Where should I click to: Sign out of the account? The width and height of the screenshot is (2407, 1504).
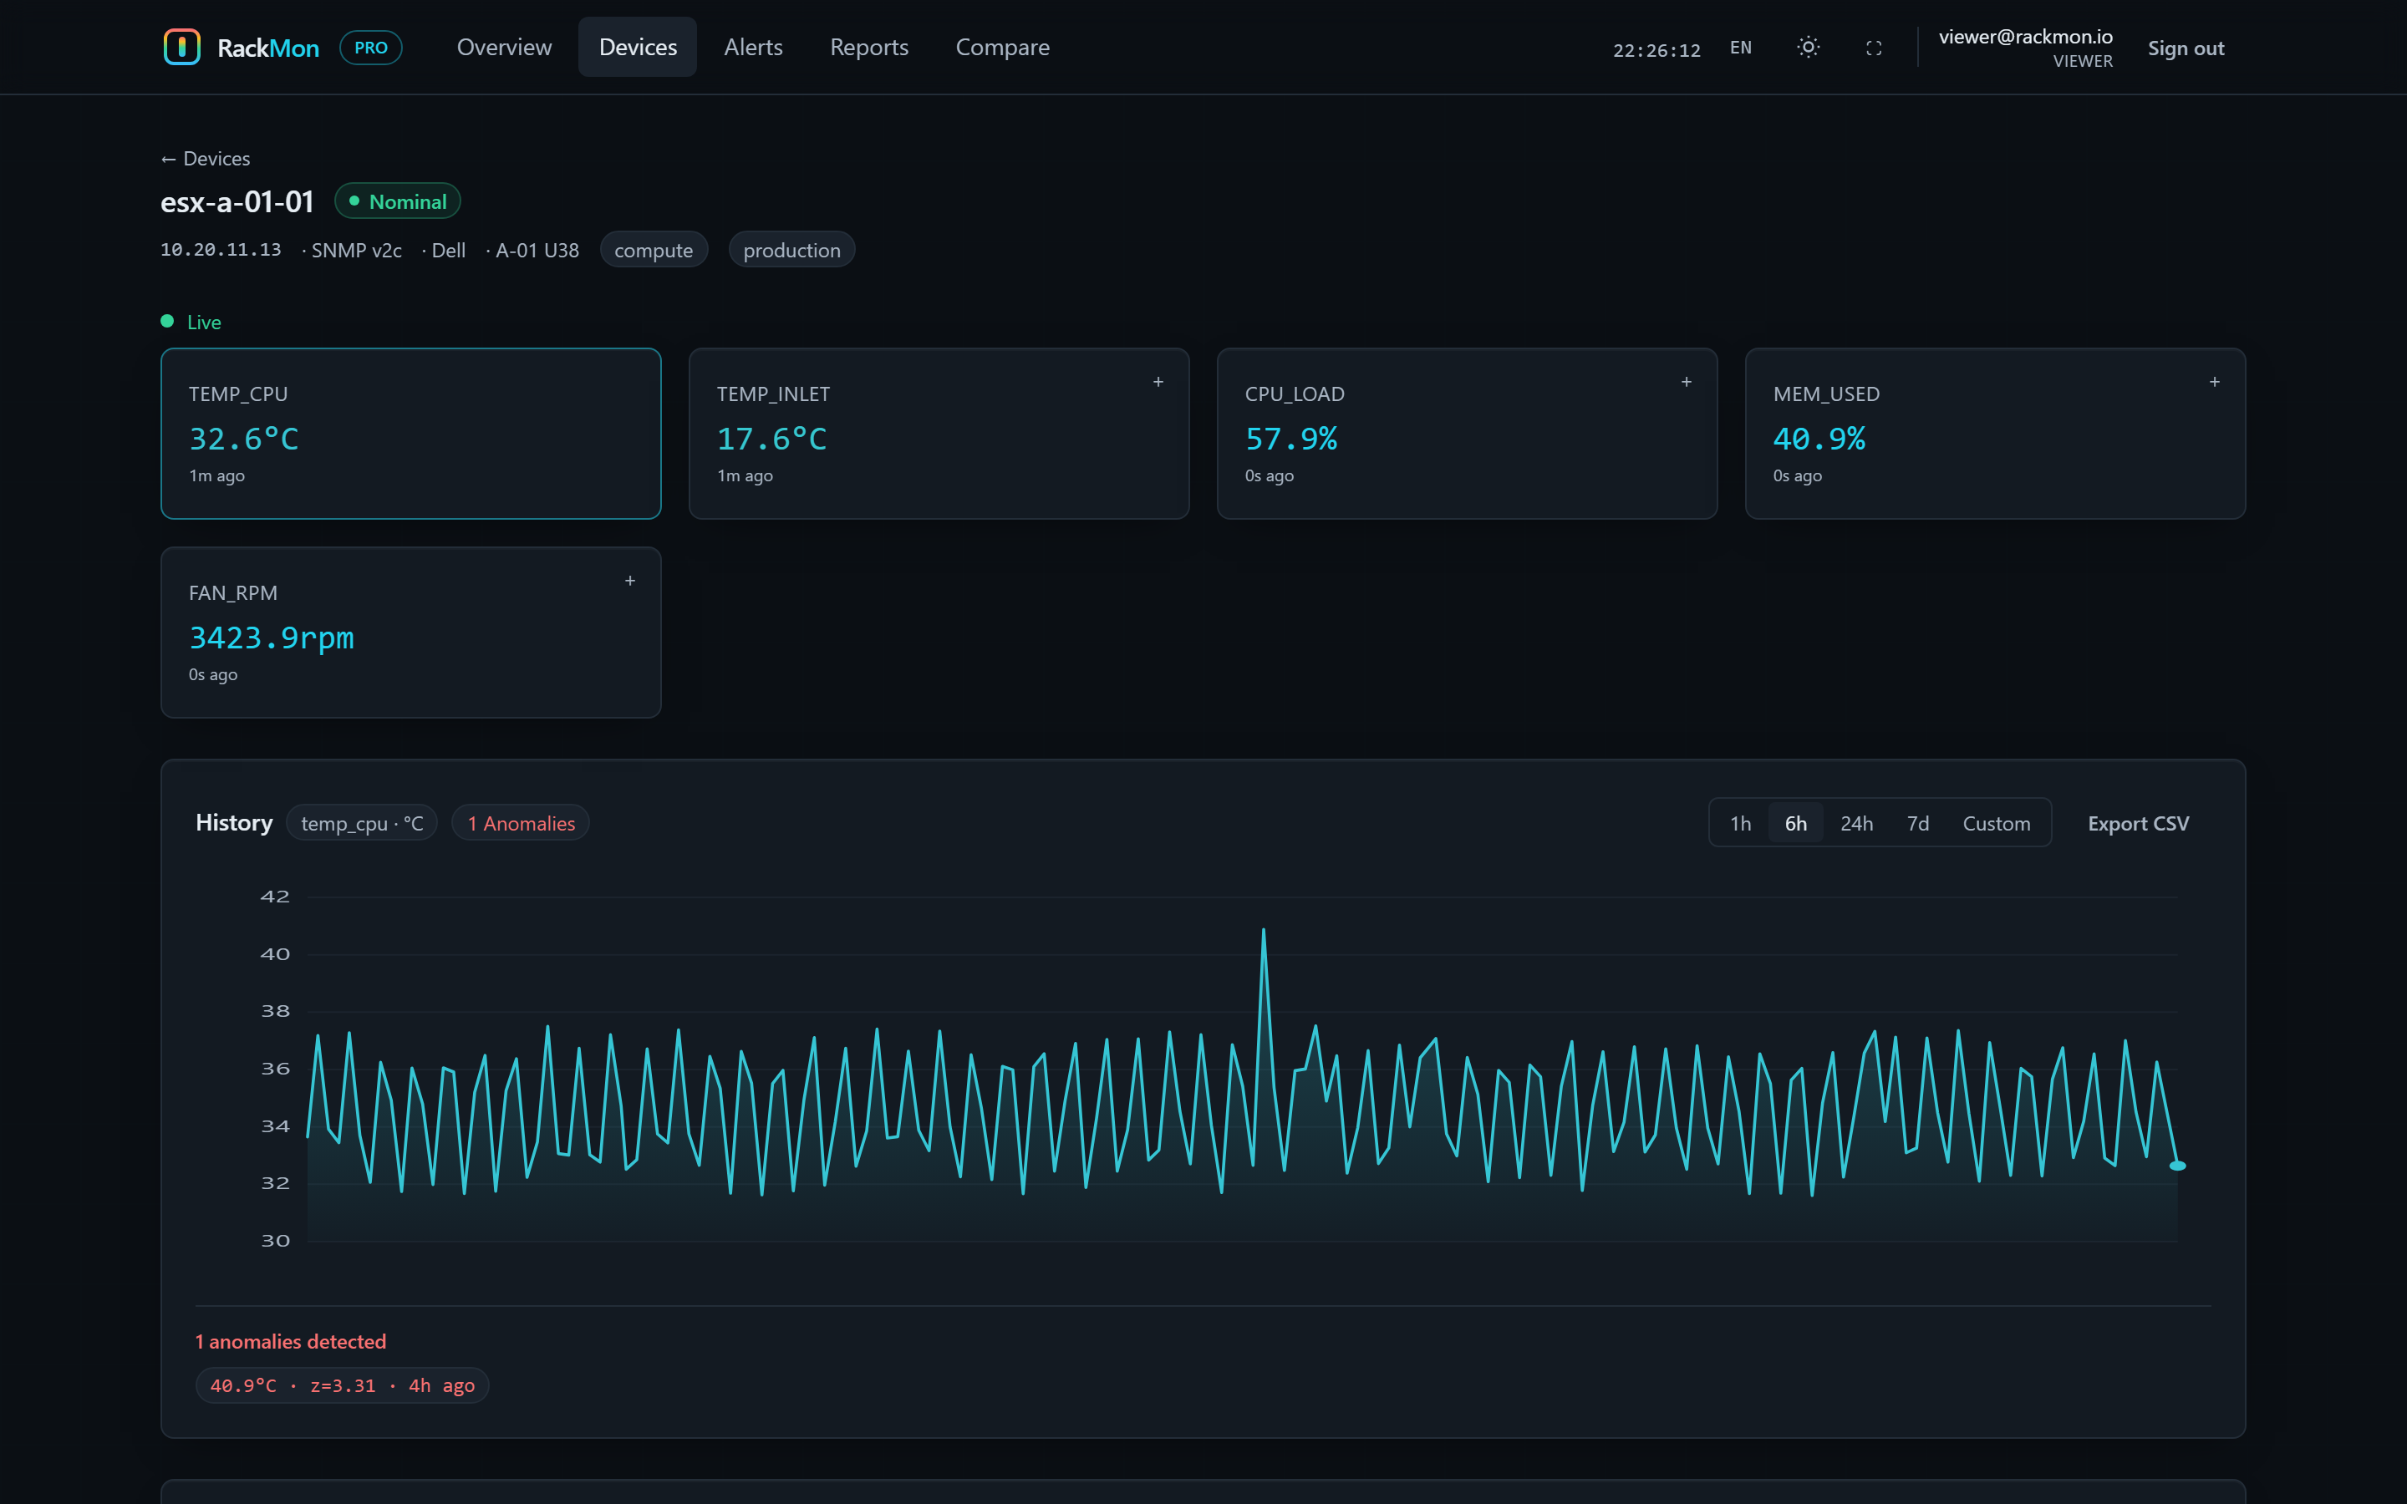click(2186, 48)
